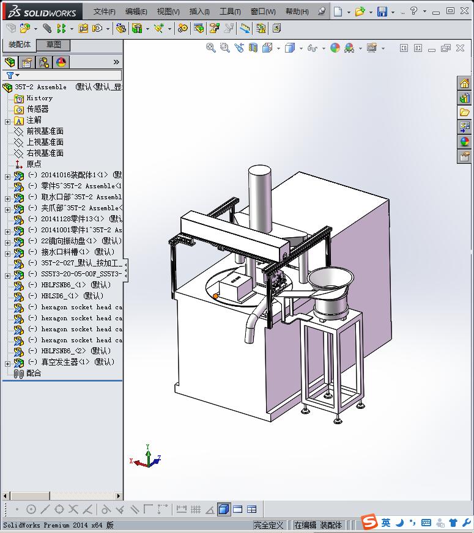Expand the 注解 annotations tree node
The image size is (474, 533).
(7, 122)
